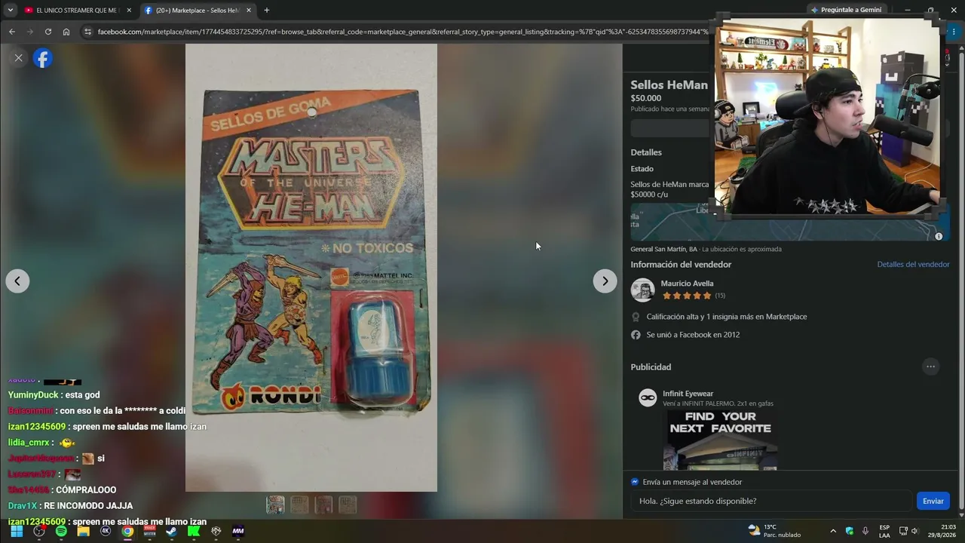Open the browser tab search dropdown
The width and height of the screenshot is (965, 543).
10,11
